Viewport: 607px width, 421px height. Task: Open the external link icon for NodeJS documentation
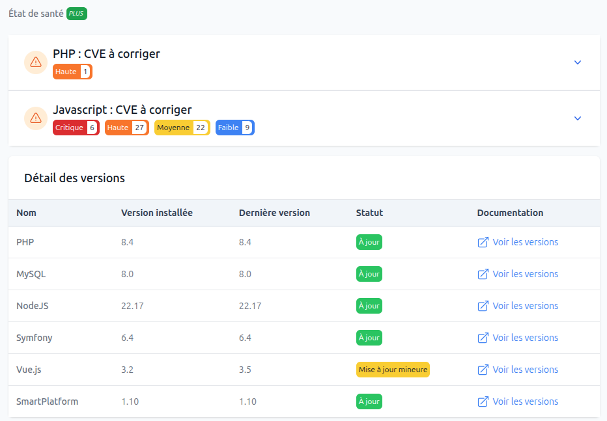click(x=483, y=305)
